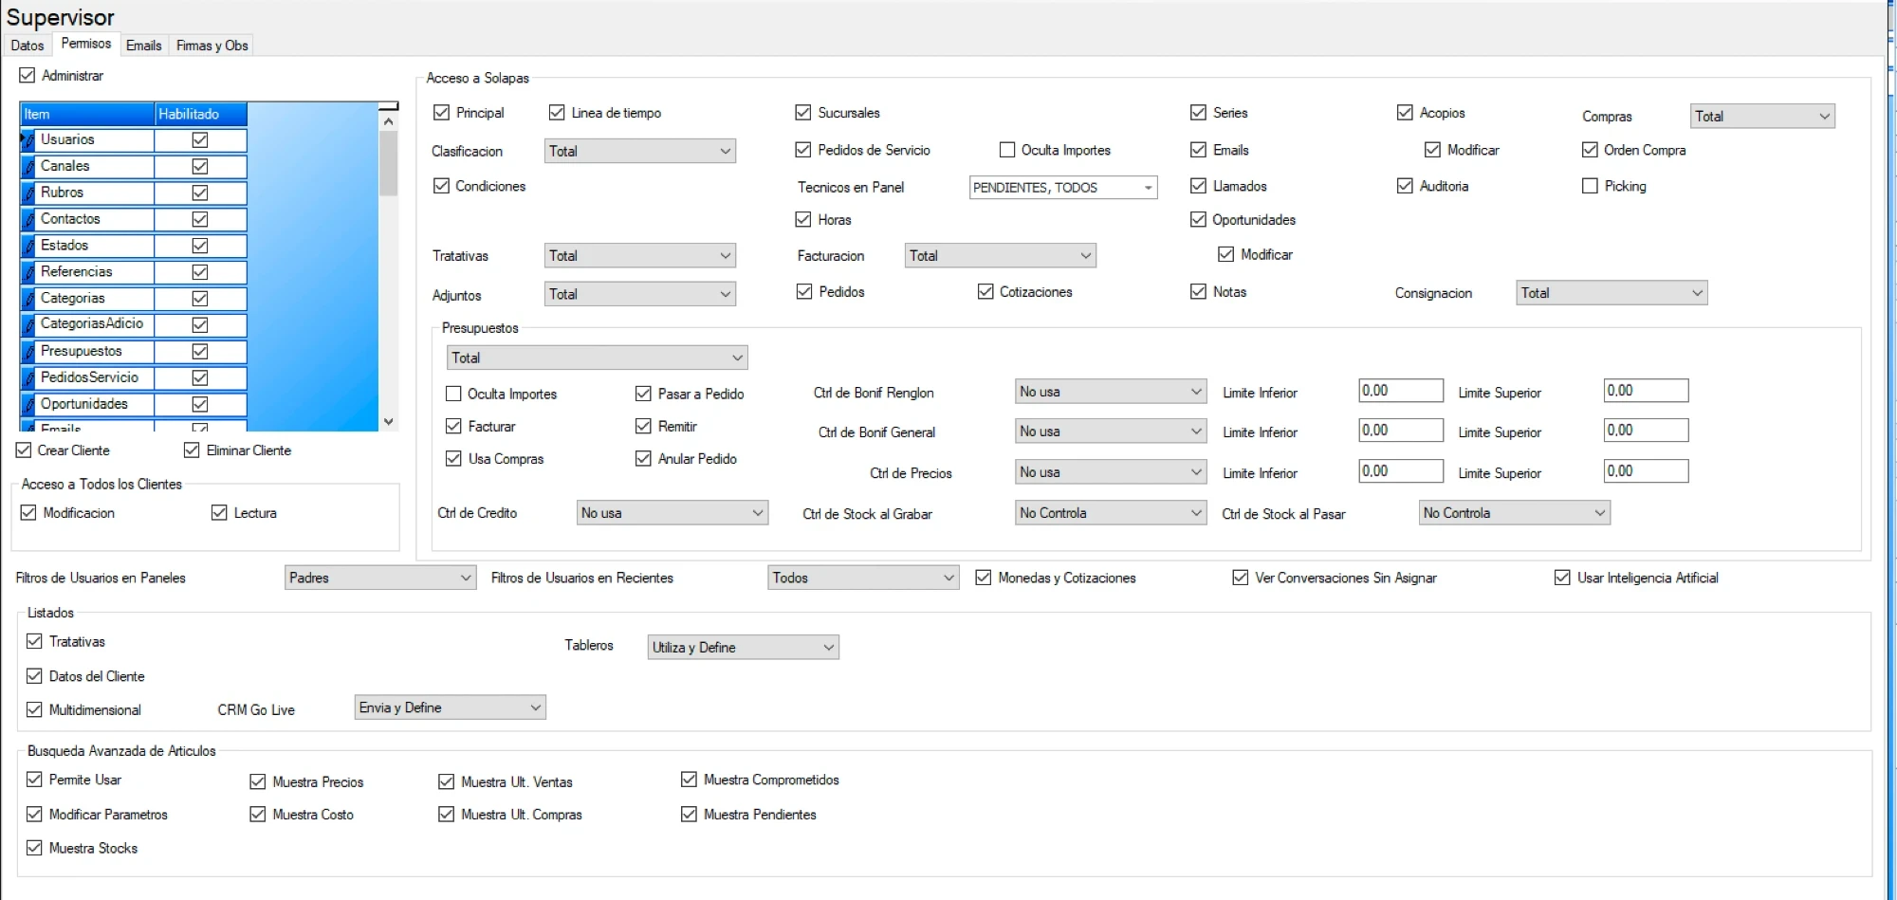1897x900 pixels.
Task: Select the Oportunidades cell in the Item grid
Action: pyautogui.click(x=96, y=404)
